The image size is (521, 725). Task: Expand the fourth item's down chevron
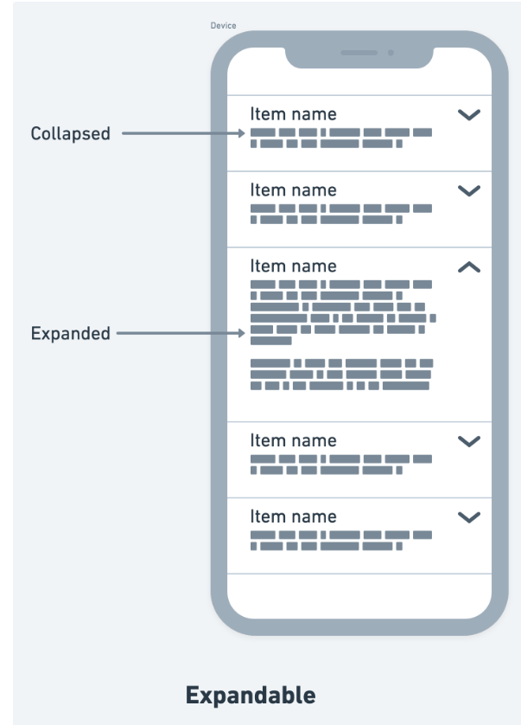[x=469, y=441]
